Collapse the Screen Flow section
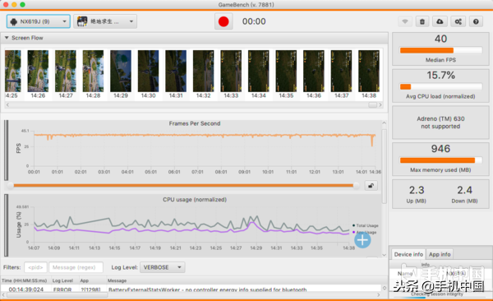493x301 pixels. (x=7, y=38)
